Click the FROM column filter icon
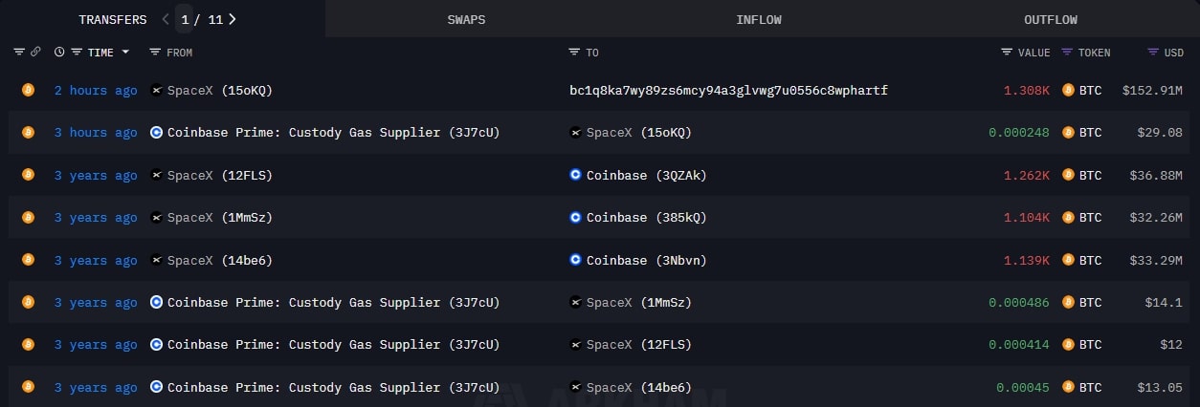Screen dimensions: 1200x407 tap(155, 53)
